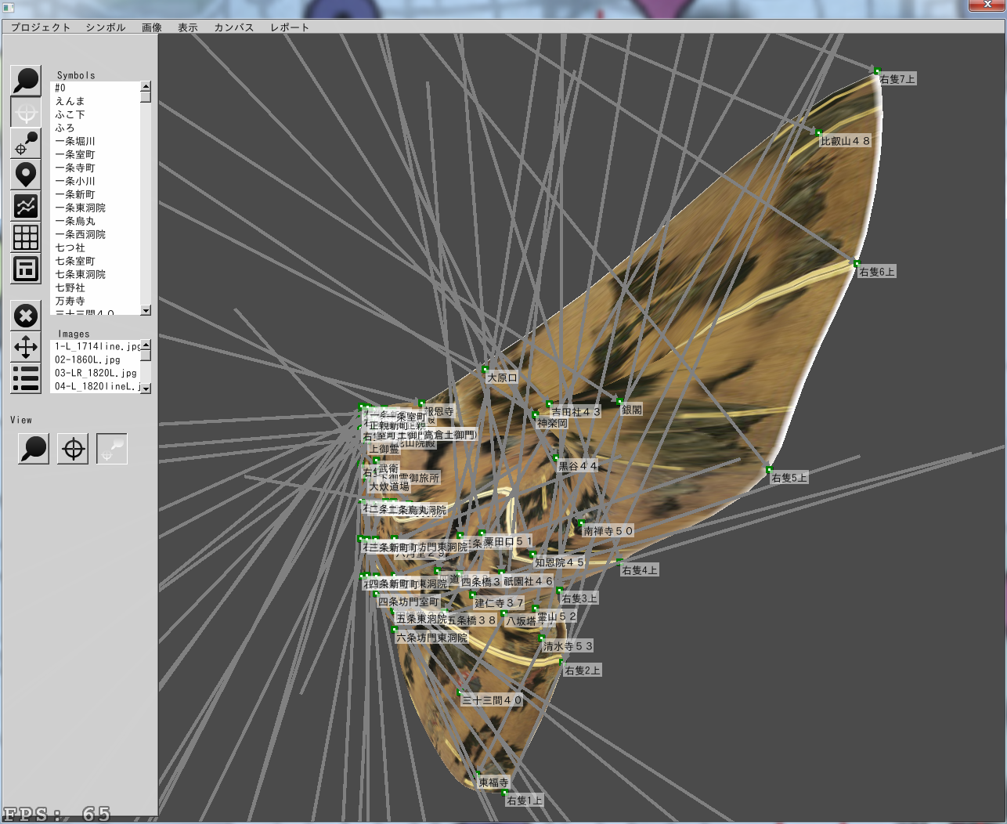
Task: Toggle crosshair display under View
Action: click(73, 449)
